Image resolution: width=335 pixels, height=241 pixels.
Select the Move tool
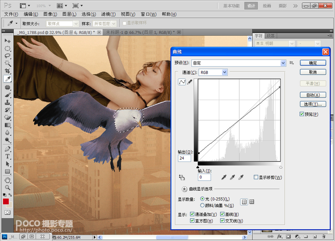8,41
